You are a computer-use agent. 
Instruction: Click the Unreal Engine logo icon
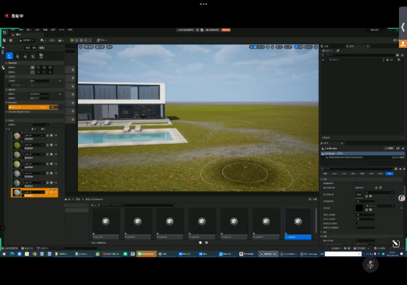[5, 32]
